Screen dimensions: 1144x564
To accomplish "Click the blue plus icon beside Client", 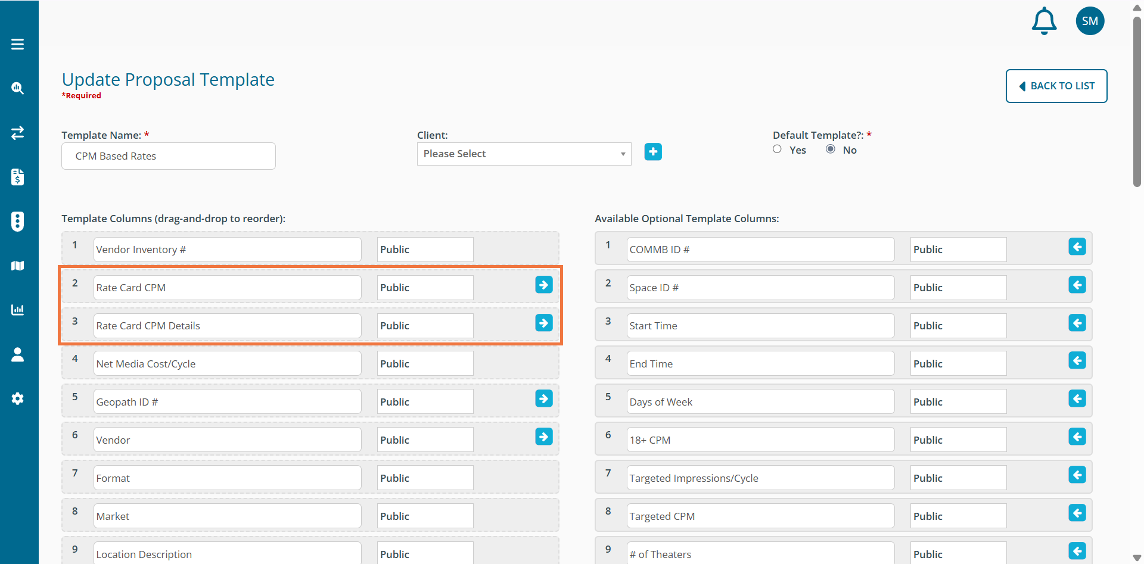I will (653, 152).
